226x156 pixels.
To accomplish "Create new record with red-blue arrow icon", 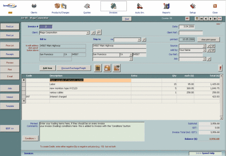I will [220, 19].
